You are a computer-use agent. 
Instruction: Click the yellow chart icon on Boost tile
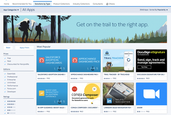(x=41, y=93)
